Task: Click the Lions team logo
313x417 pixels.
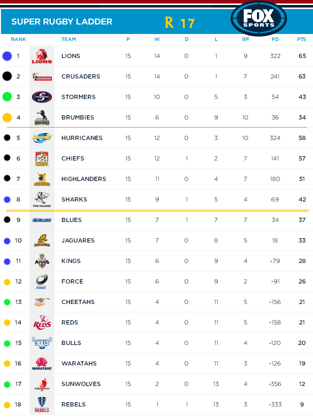Action: [x=41, y=56]
